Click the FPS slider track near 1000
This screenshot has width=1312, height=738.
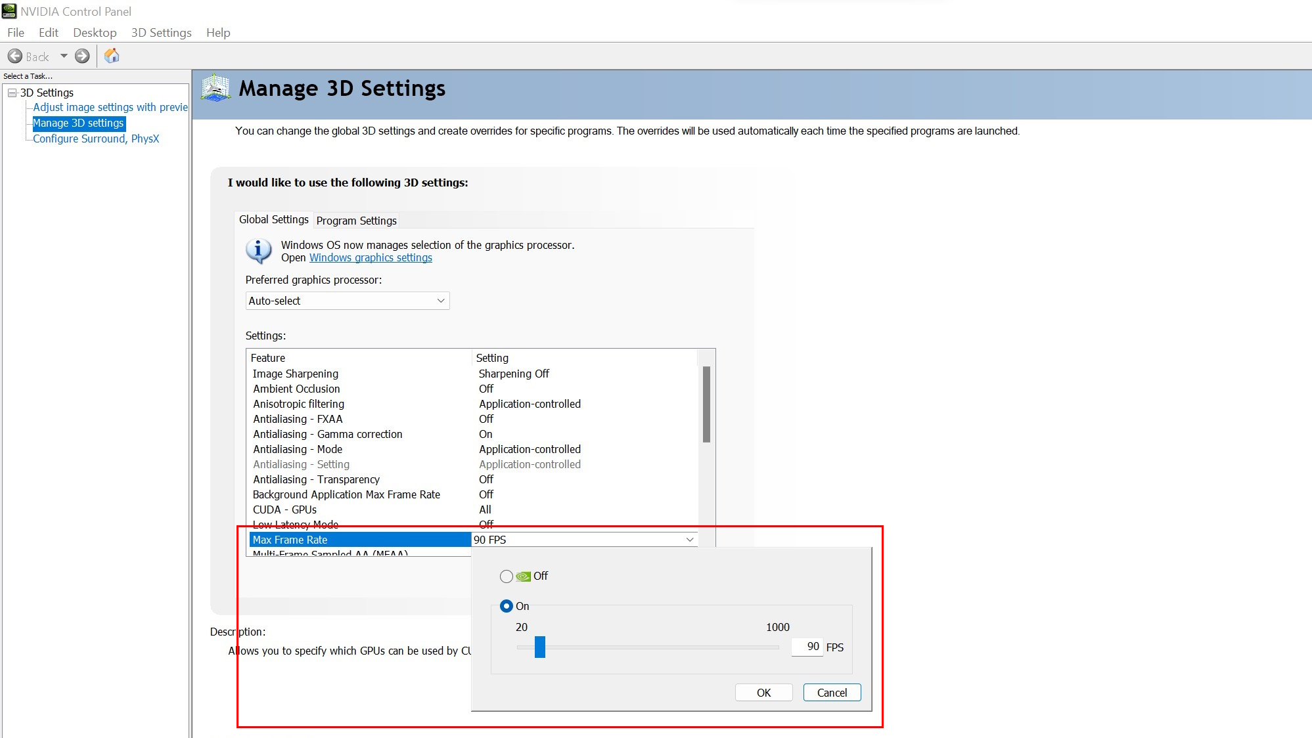(x=774, y=647)
